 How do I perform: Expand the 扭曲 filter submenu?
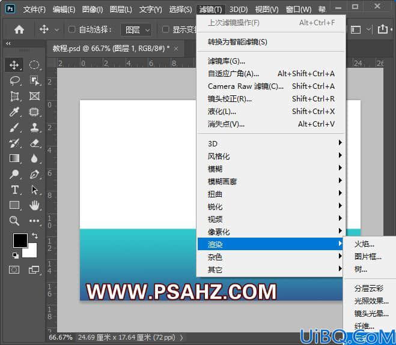pyautogui.click(x=270, y=194)
